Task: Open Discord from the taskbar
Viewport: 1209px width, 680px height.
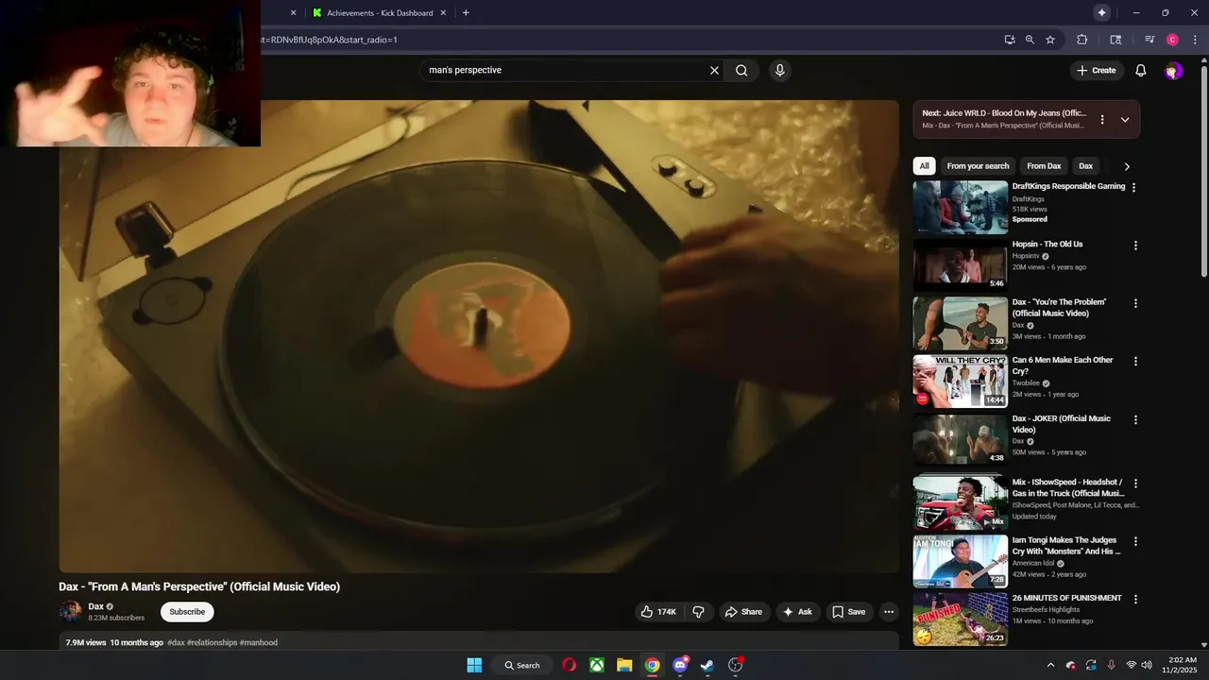Action: click(679, 665)
